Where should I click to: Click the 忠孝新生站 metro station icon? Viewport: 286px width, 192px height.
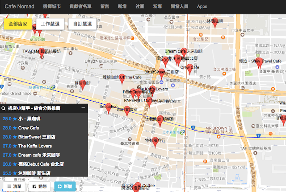tap(182, 132)
